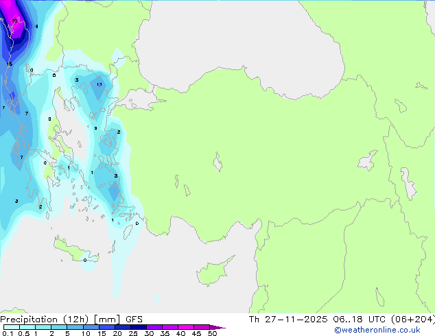This screenshot has width=435, height=336.
Task: Click the 5–10 mm legend swatch
Action: click(x=75, y=327)
